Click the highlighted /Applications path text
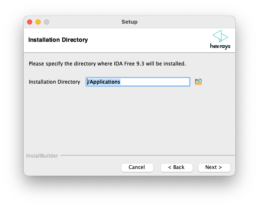The height and width of the screenshot is (207, 259). pos(104,82)
